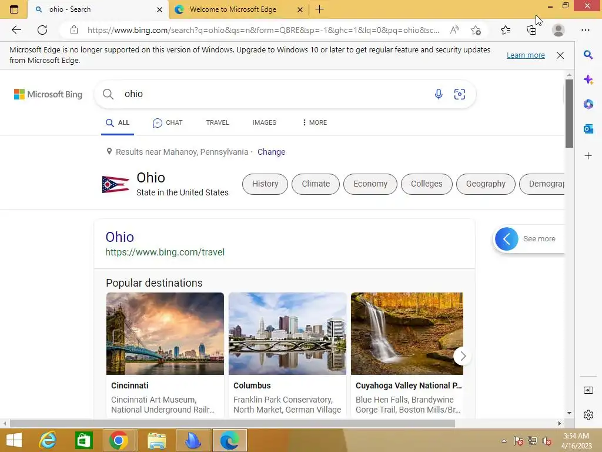Close the Welcome to Microsoft Edge tab

pos(300,9)
